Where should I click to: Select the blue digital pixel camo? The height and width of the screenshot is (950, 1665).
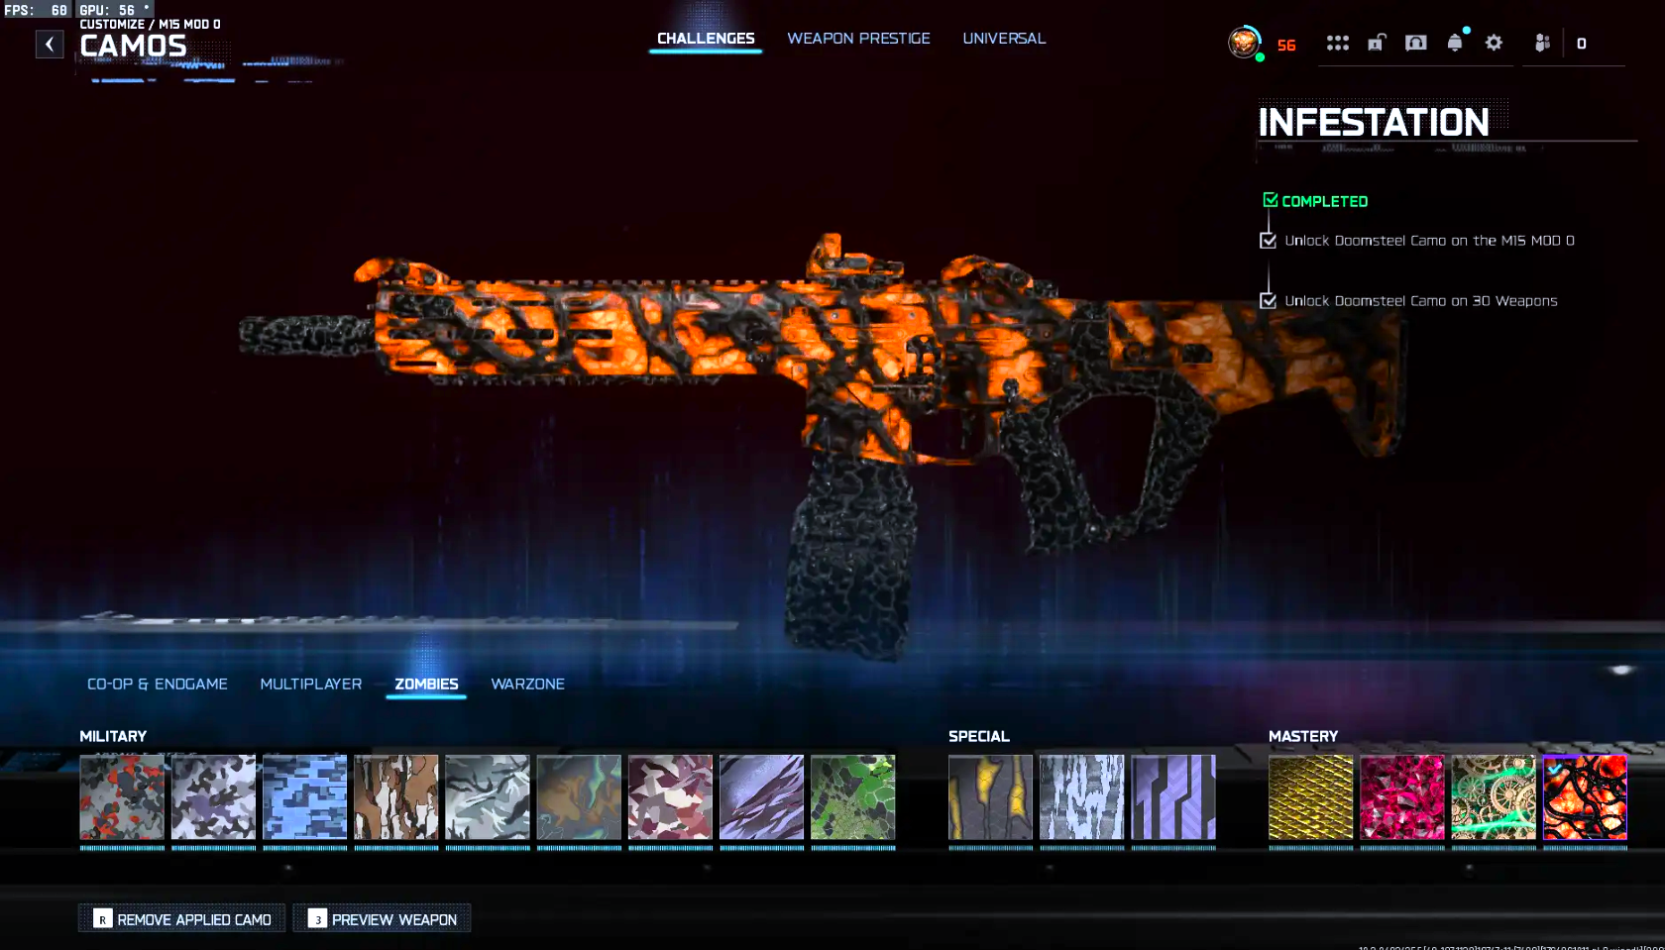(304, 797)
